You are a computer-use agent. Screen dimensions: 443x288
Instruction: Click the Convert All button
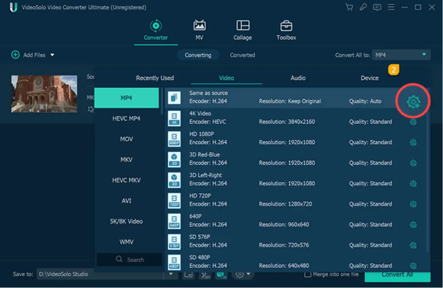point(398,274)
